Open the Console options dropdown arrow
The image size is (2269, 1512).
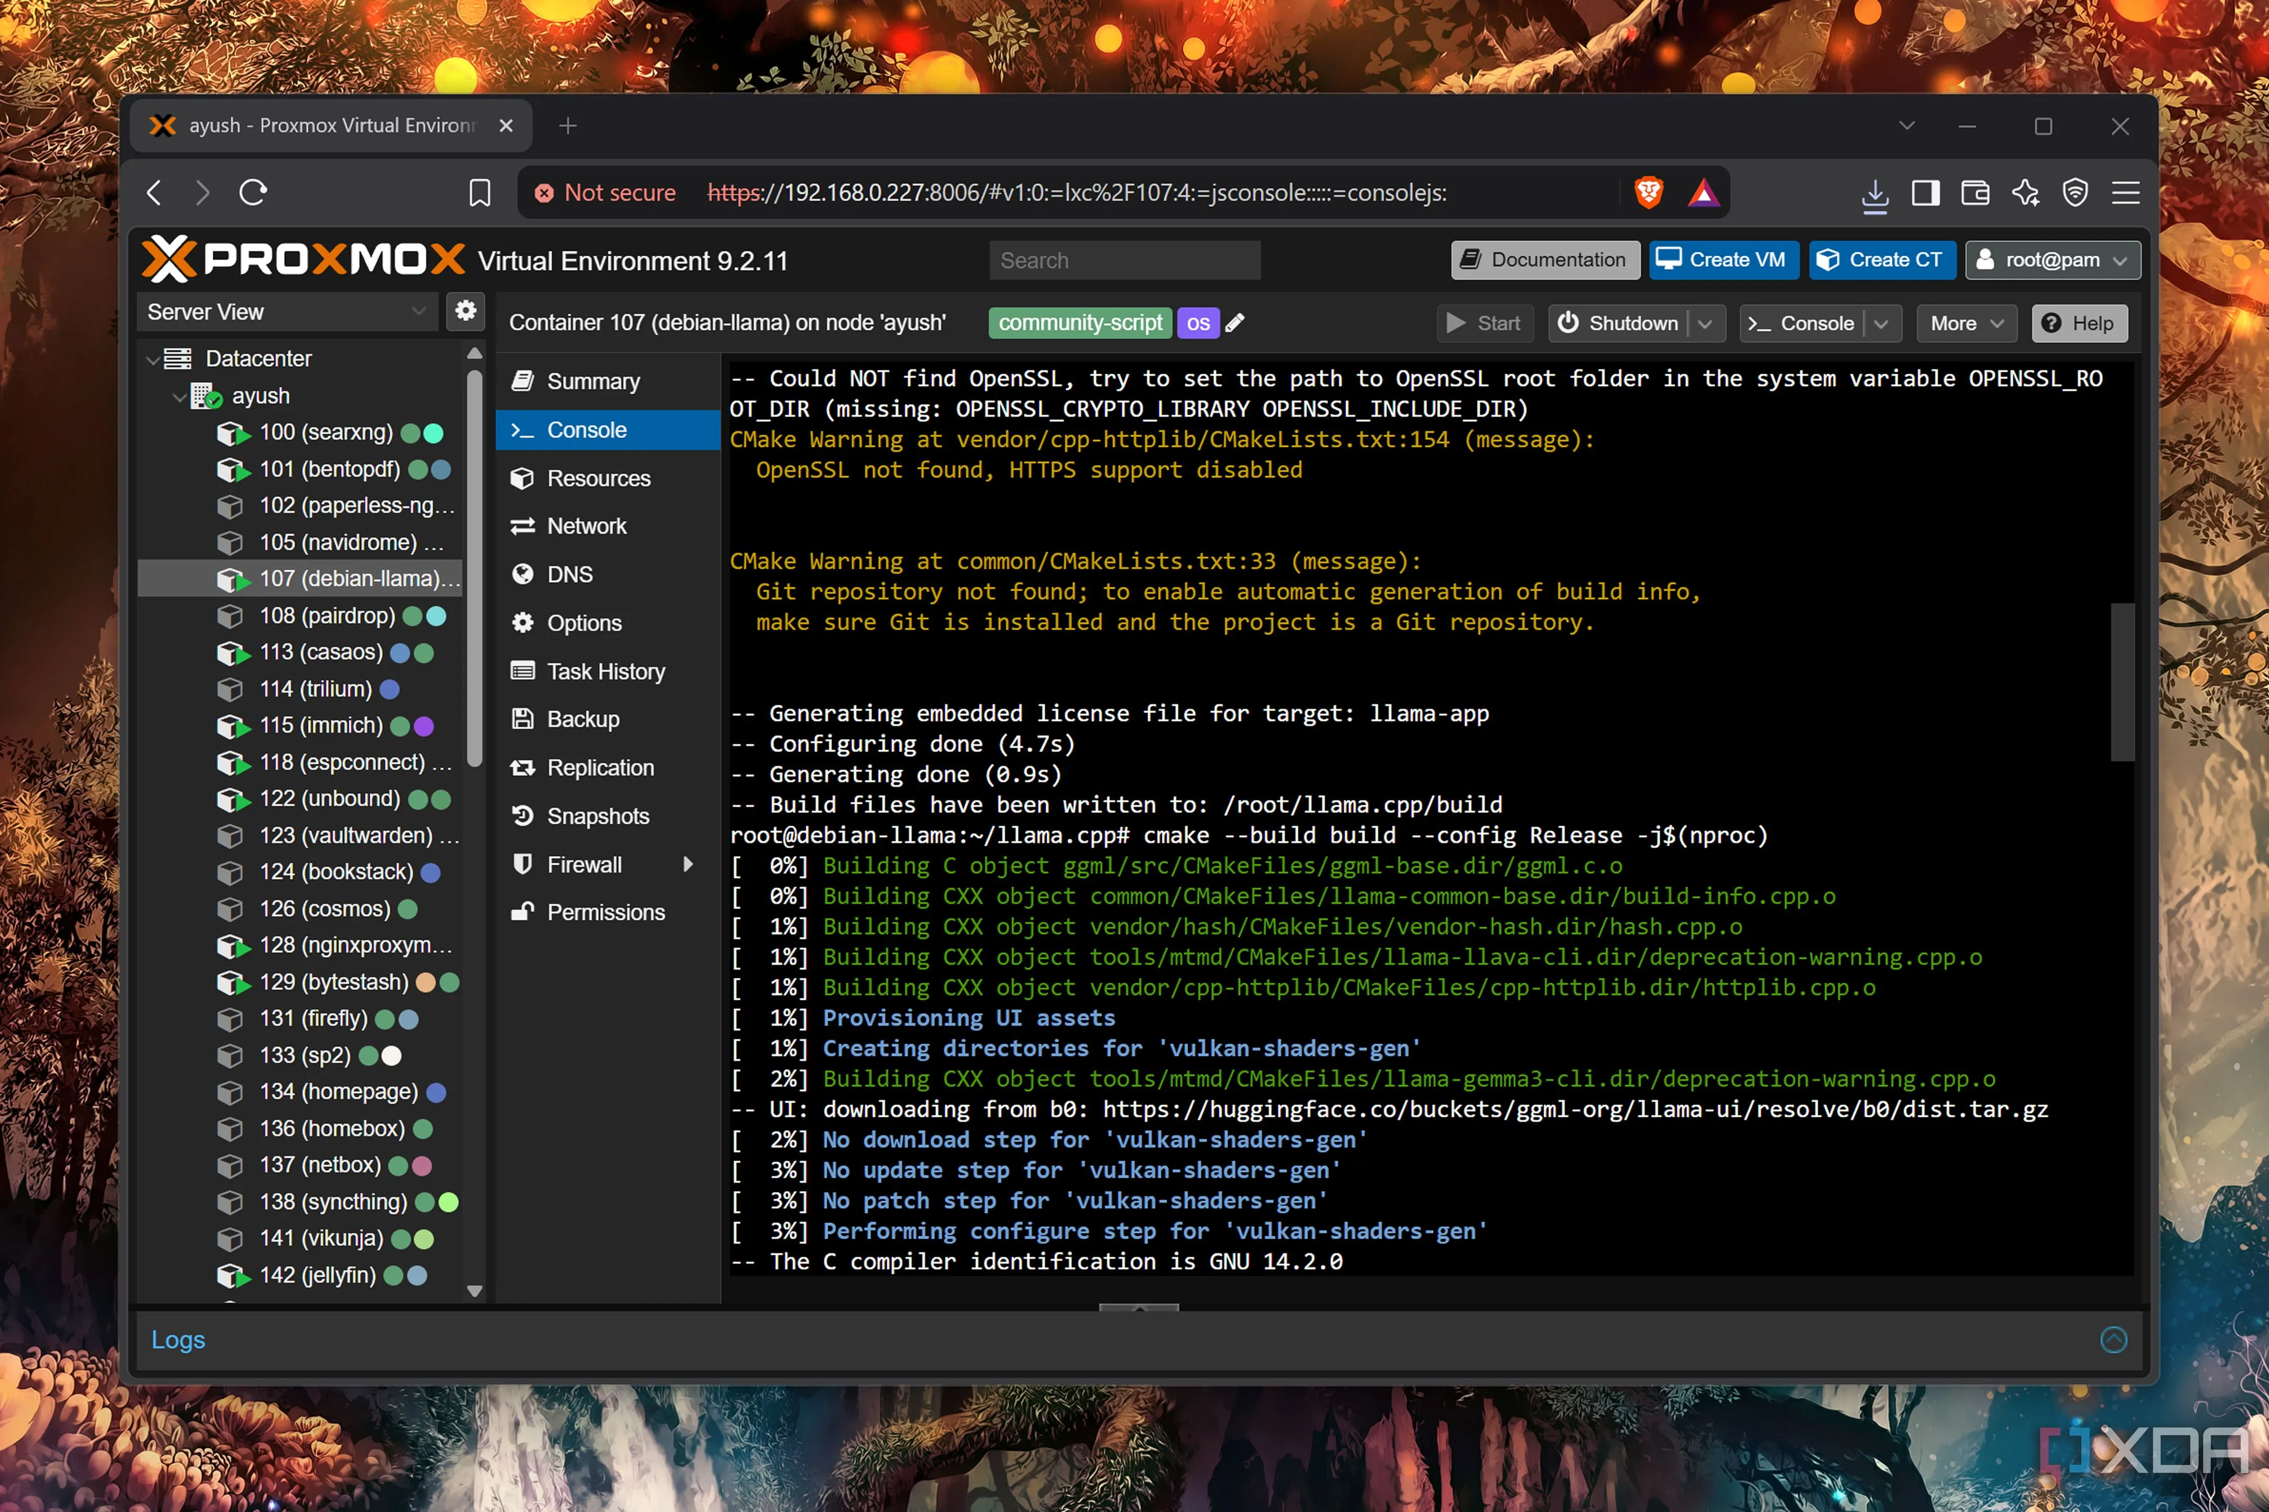1881,323
